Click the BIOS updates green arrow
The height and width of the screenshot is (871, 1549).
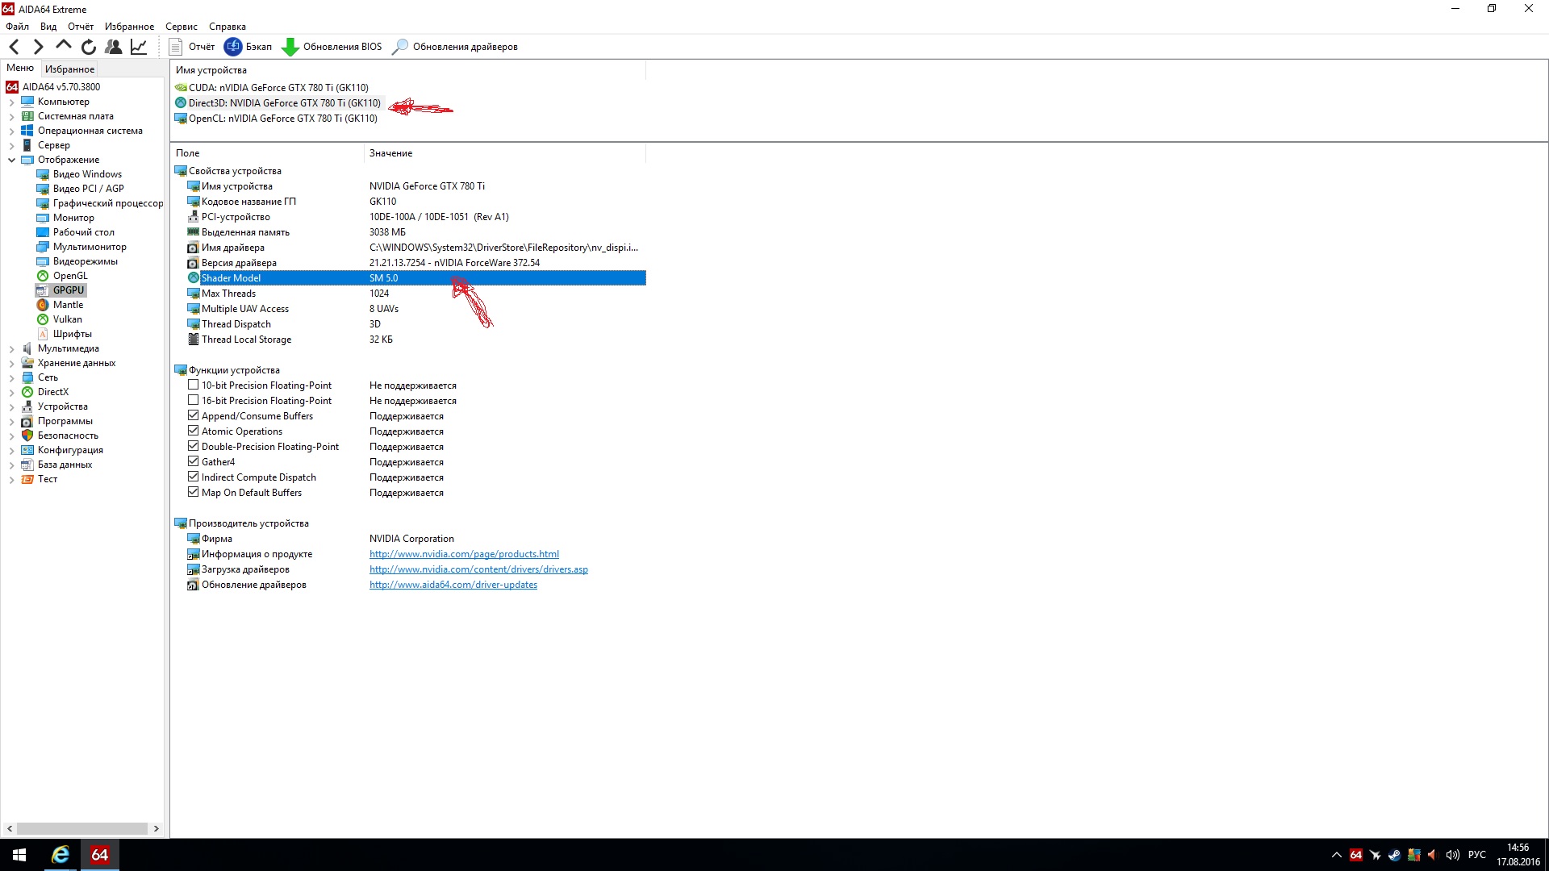click(290, 47)
